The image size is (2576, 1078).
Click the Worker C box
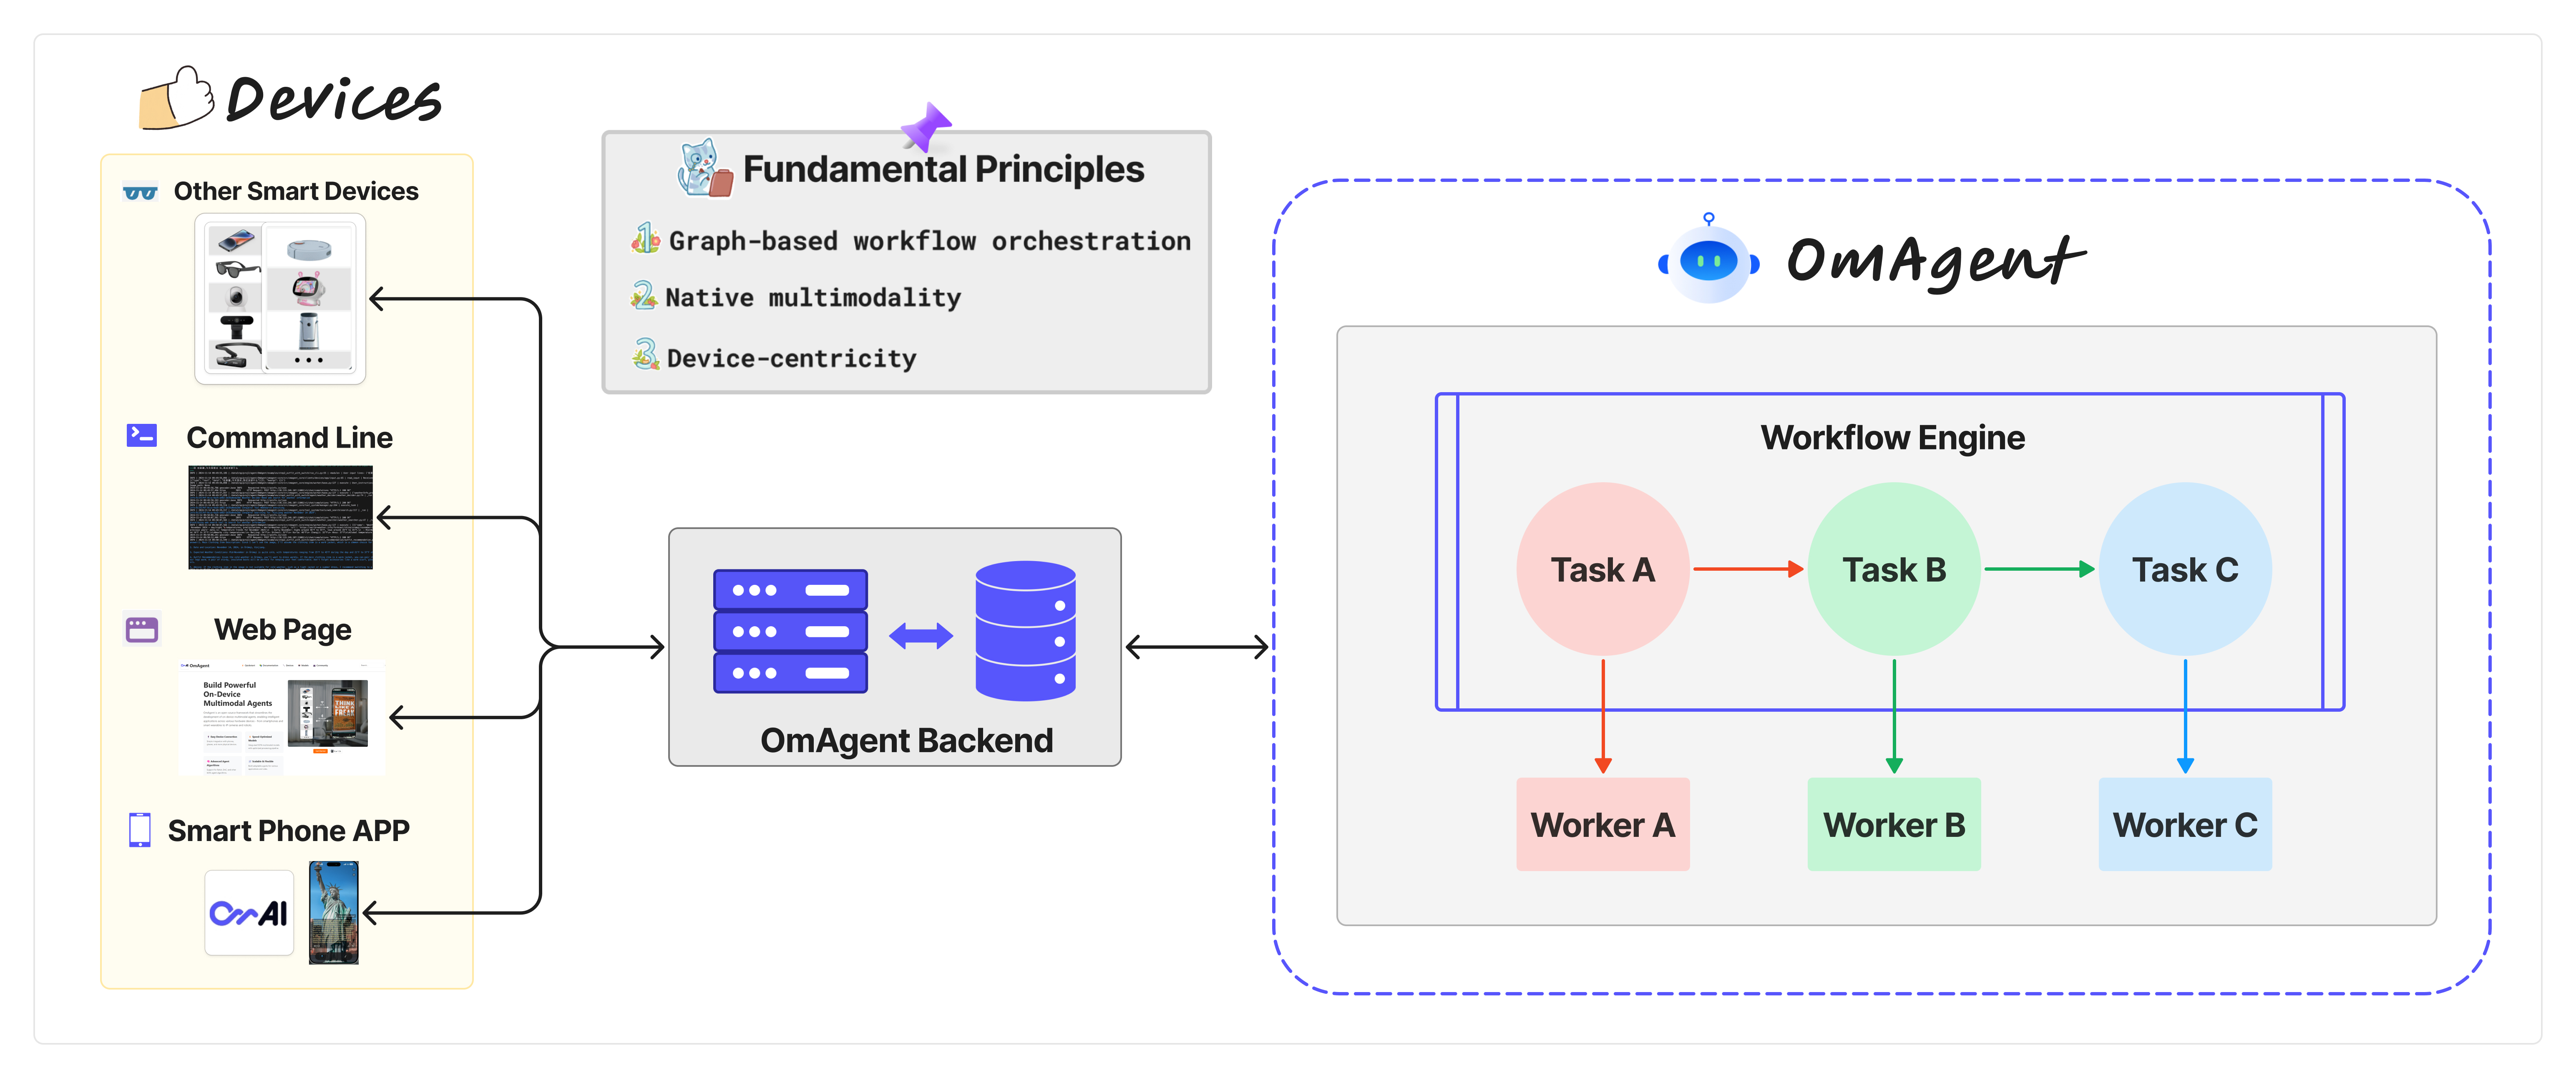2185,824
